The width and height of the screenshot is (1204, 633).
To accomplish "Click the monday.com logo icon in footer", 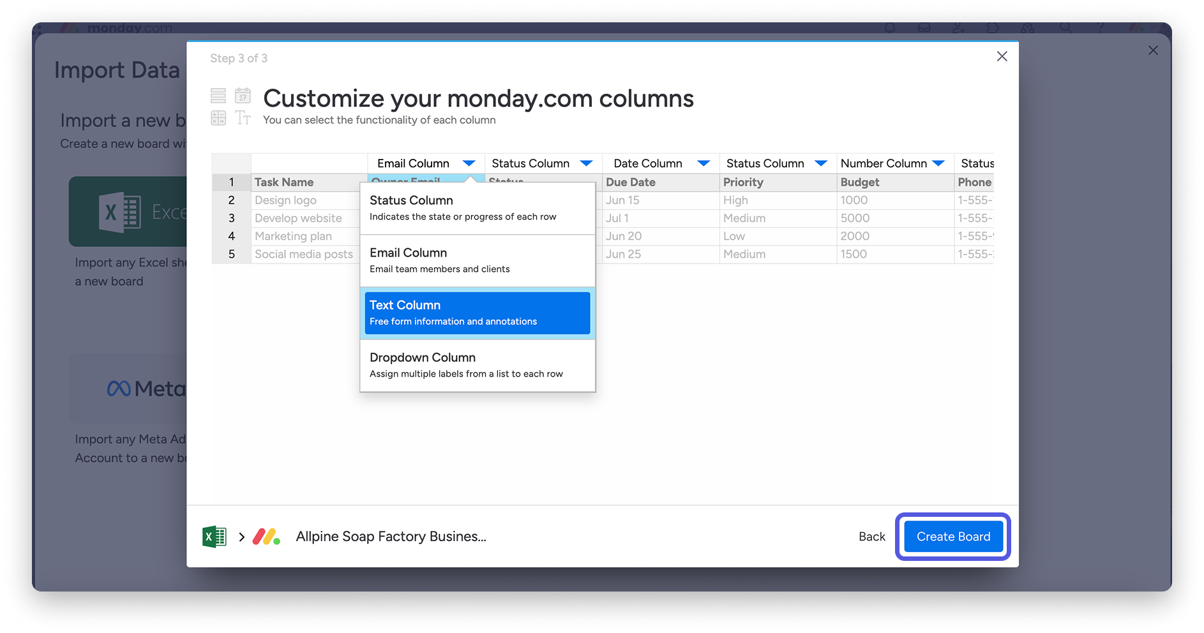I will (x=266, y=537).
